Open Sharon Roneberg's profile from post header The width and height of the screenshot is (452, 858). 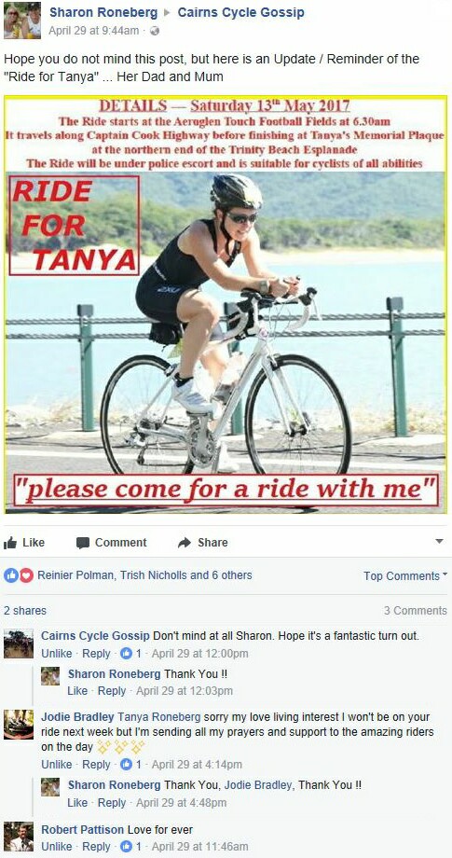click(x=103, y=12)
